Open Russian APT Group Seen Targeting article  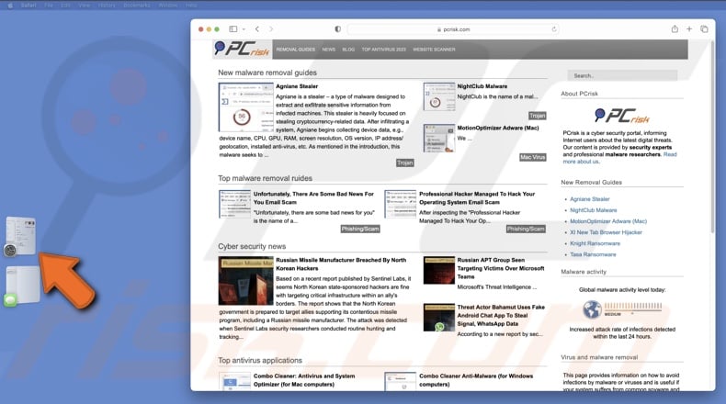point(501,268)
